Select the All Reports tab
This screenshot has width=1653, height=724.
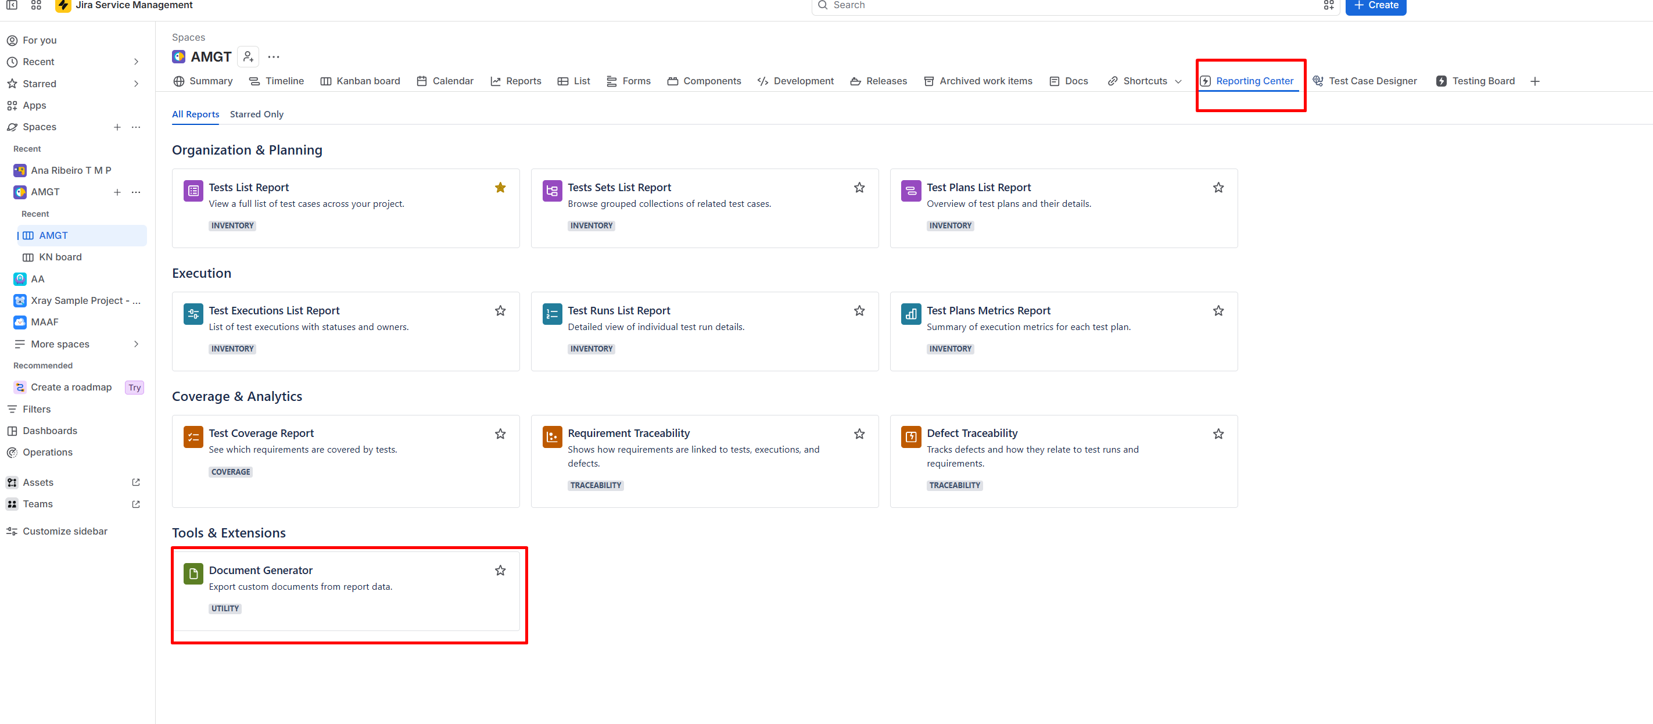(196, 114)
